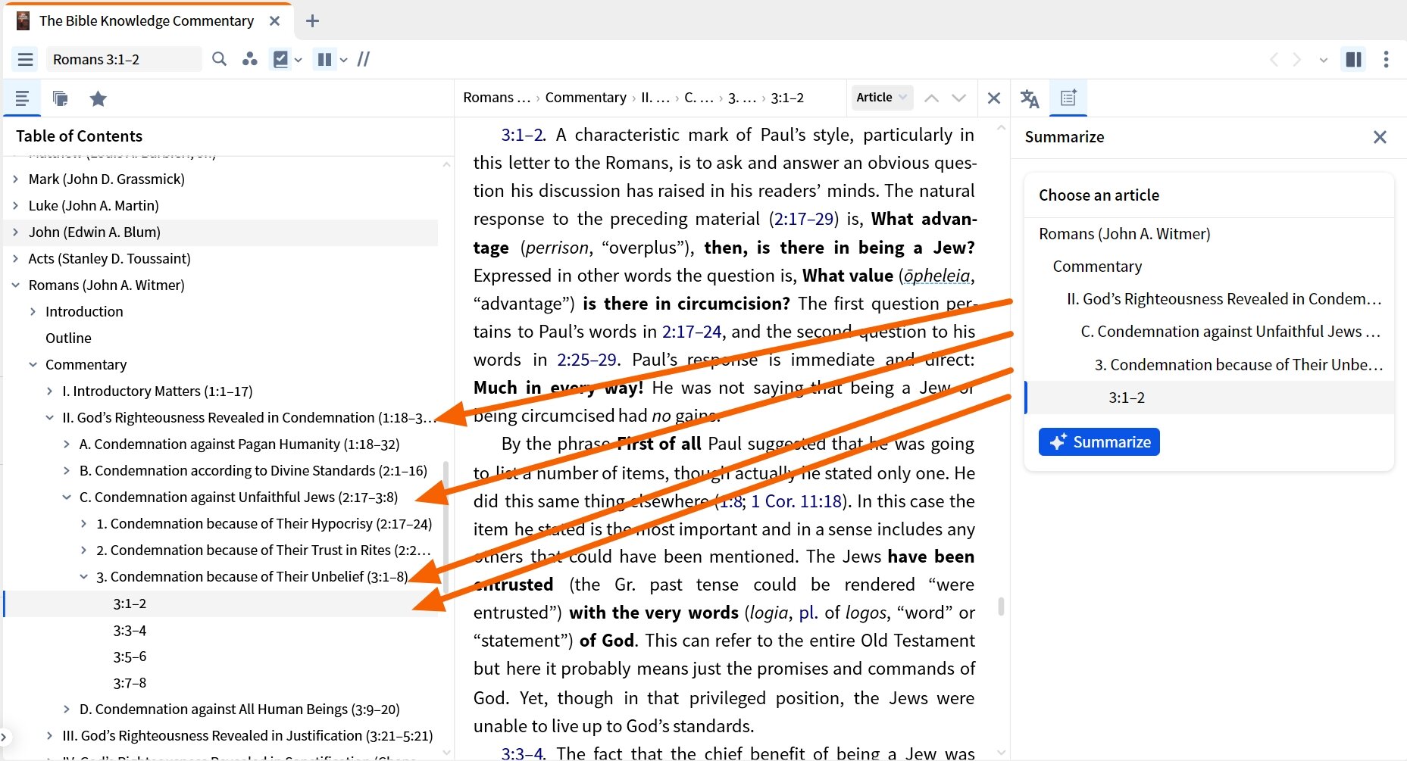
Task: Collapse the Romans (John A. Witmer) tree entry
Action: point(16,285)
